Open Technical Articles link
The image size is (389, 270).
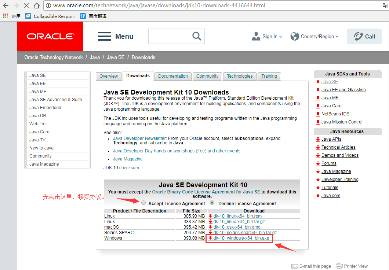pos(338,147)
